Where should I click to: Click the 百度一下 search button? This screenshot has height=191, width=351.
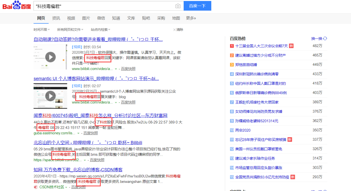(197, 6)
